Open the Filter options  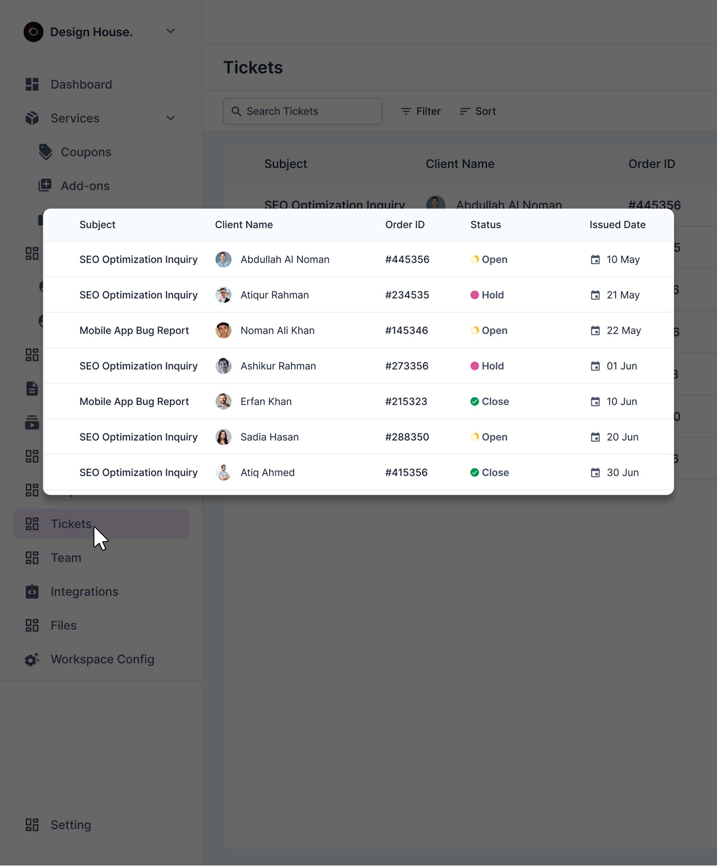coord(421,111)
